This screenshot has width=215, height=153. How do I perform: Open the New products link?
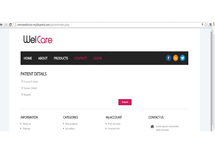[71, 124]
